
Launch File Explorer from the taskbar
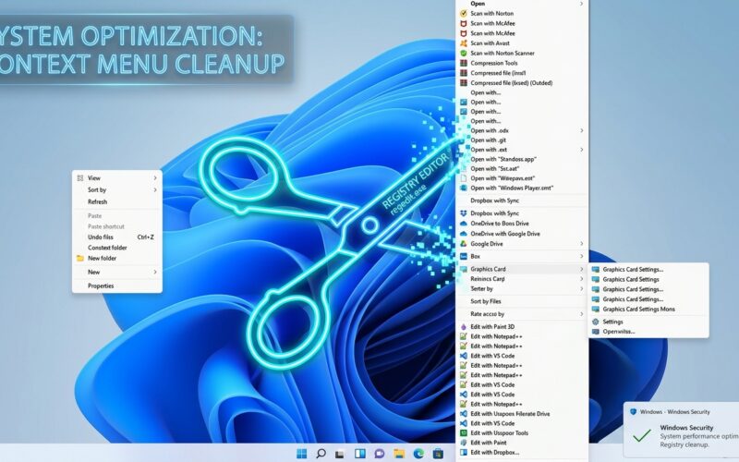click(x=399, y=454)
